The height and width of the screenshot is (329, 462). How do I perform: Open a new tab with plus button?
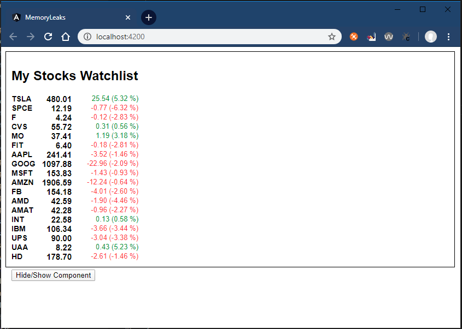(149, 17)
